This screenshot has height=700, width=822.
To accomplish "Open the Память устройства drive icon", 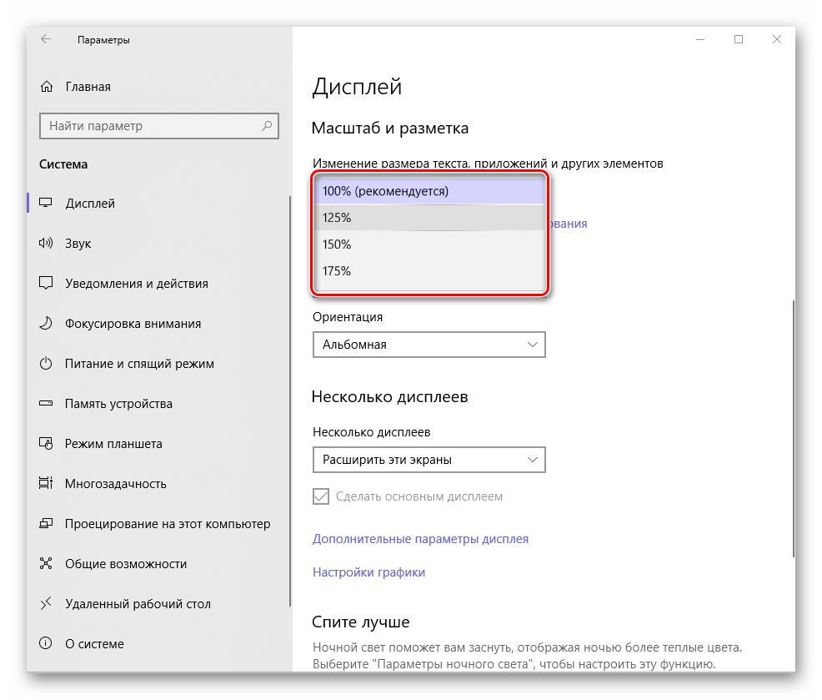I will point(47,404).
